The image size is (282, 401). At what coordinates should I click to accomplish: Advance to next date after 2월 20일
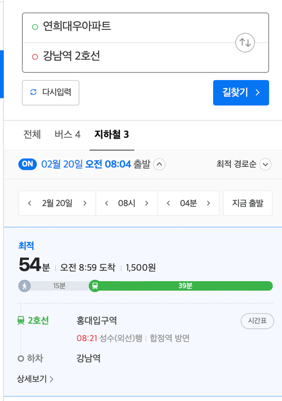(x=85, y=203)
